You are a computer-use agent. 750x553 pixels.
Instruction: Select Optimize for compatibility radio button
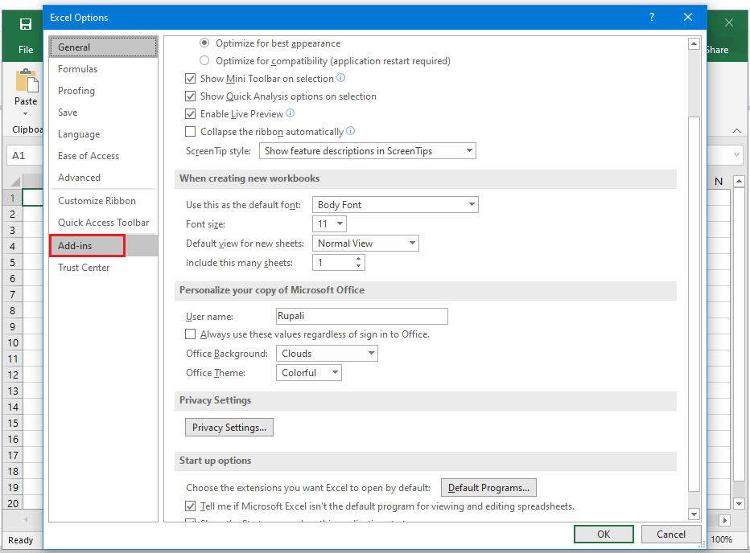click(x=204, y=61)
